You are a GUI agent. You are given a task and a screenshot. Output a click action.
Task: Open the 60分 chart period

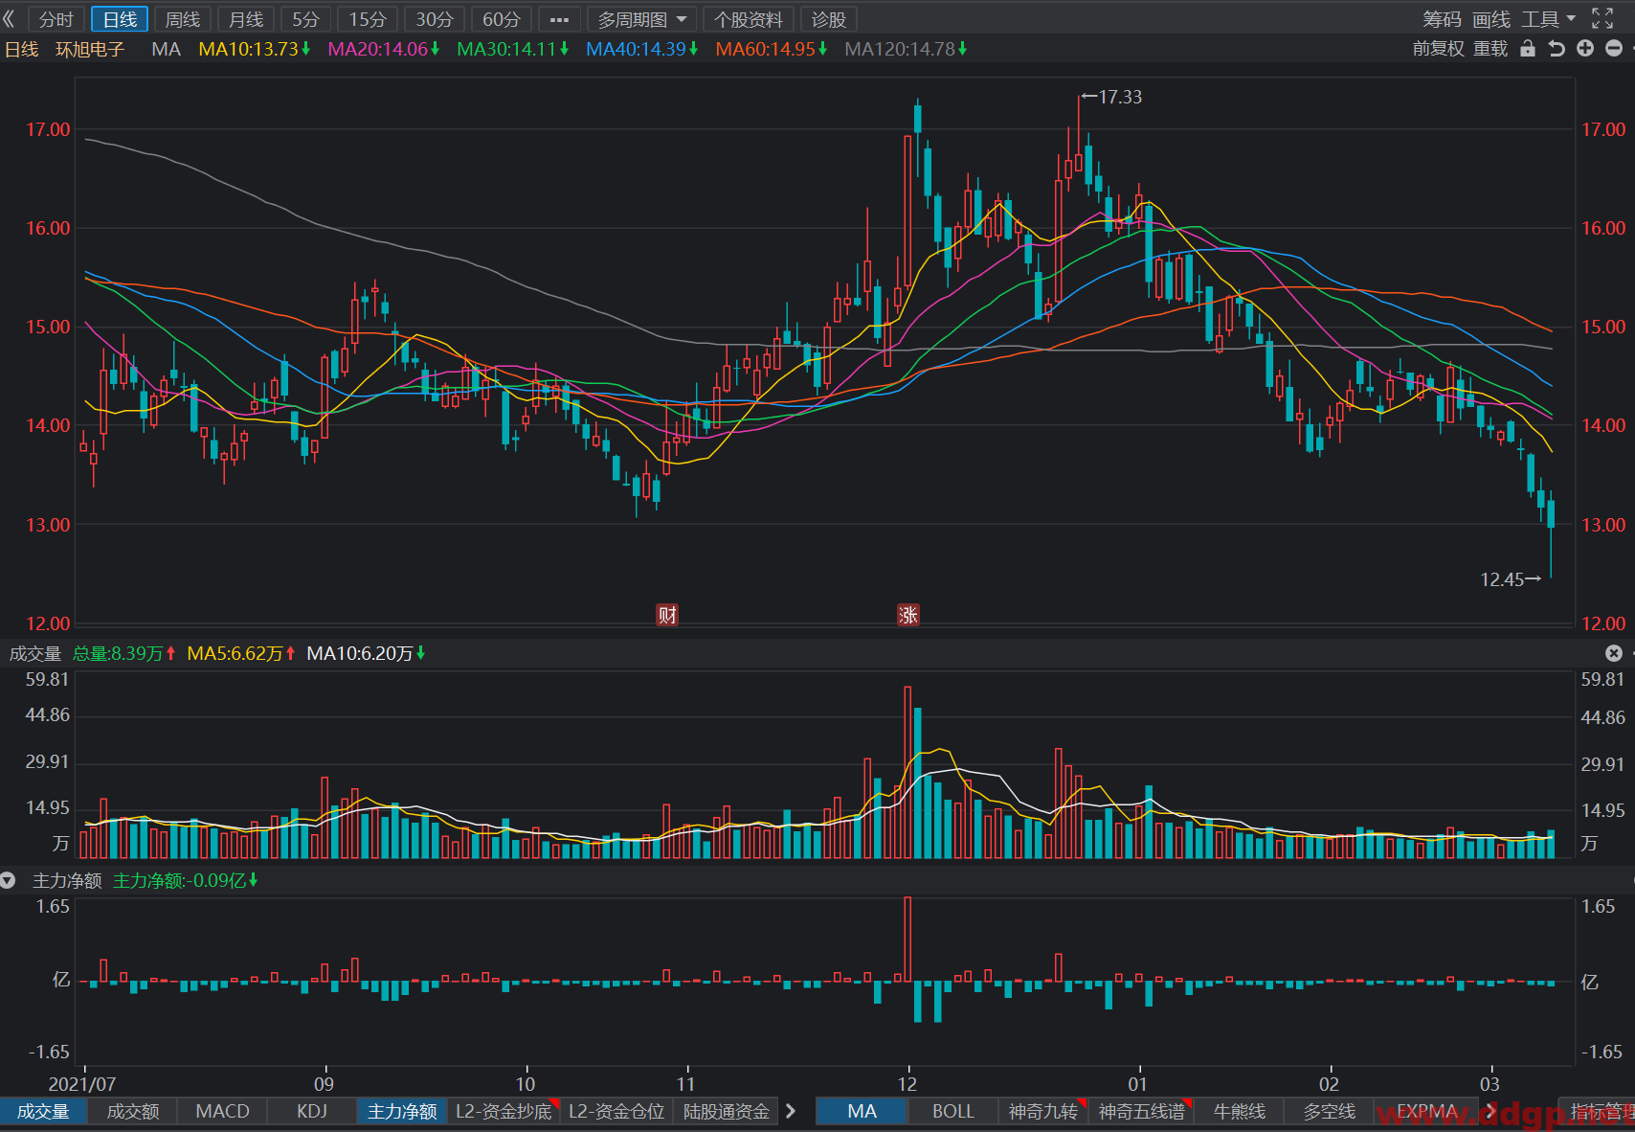[x=502, y=19]
